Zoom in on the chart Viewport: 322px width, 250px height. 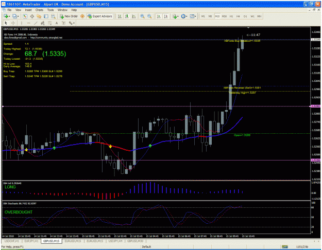tap(142, 16)
